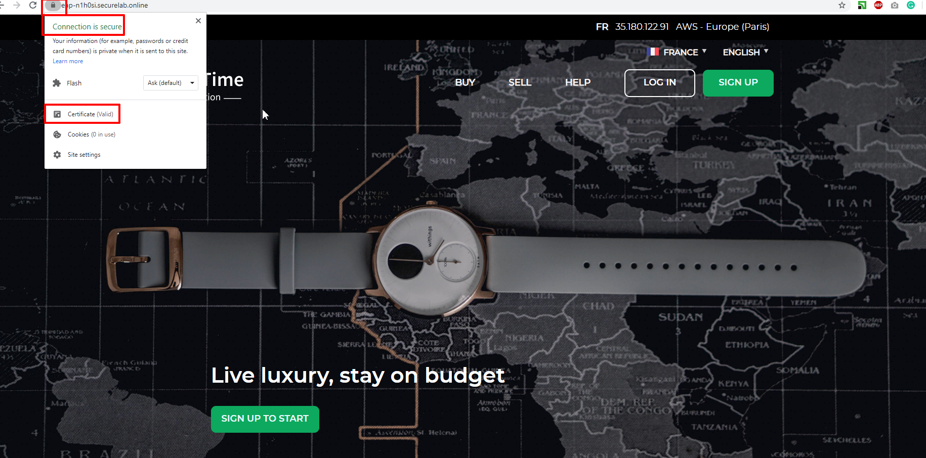This screenshot has width=926, height=458.
Task: Click the SIGN UP TO START button
Action: pos(265,419)
